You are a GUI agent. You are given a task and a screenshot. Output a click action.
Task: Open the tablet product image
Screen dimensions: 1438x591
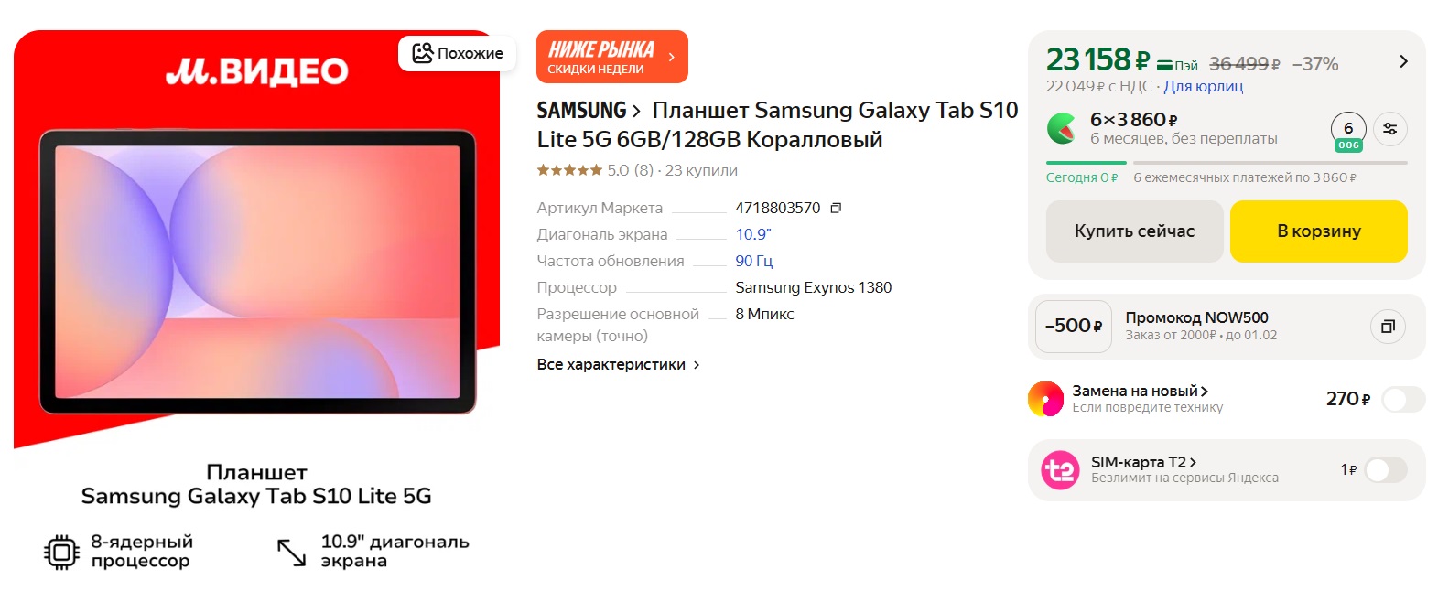pos(257,272)
